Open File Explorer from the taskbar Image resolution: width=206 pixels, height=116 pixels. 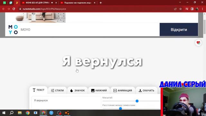[20, 113]
